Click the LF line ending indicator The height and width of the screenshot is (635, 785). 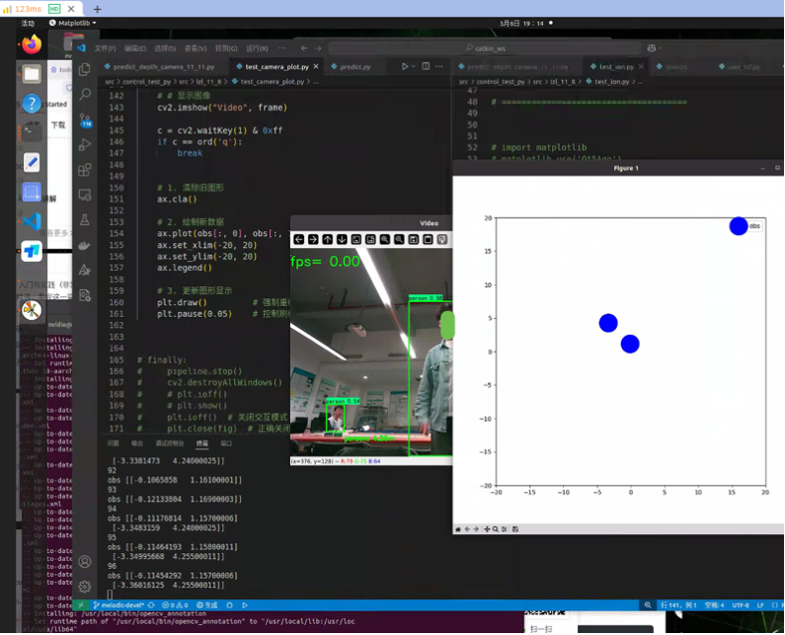[760, 605]
